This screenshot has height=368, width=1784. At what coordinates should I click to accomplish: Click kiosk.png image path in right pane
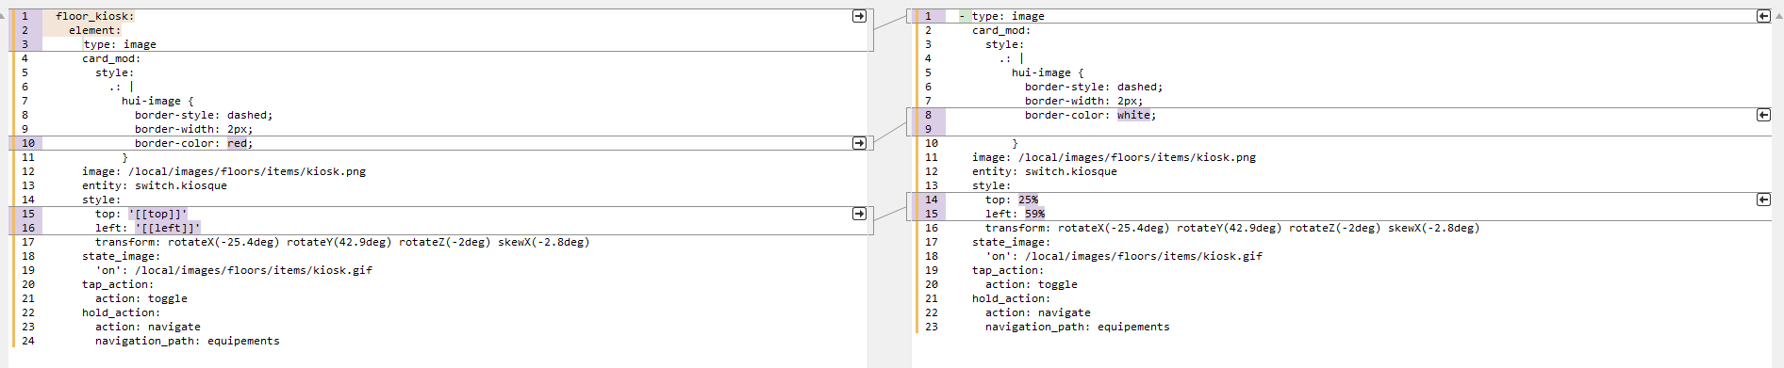point(1137,157)
